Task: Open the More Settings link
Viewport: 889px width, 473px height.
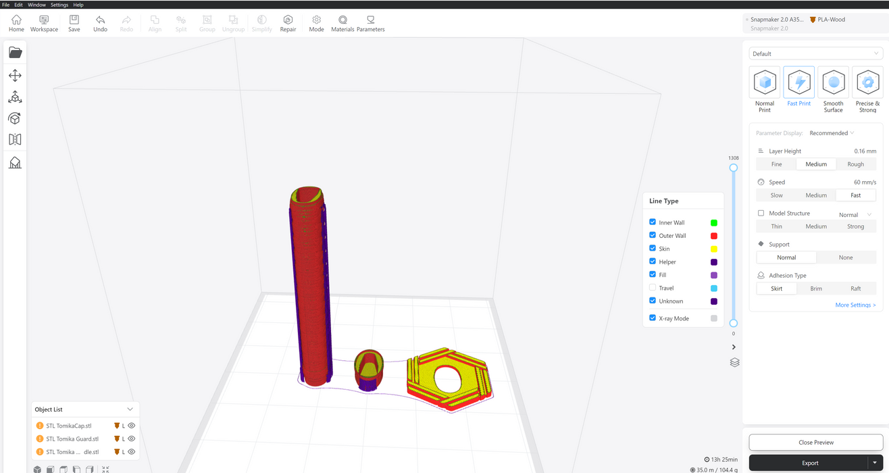Action: 855,305
